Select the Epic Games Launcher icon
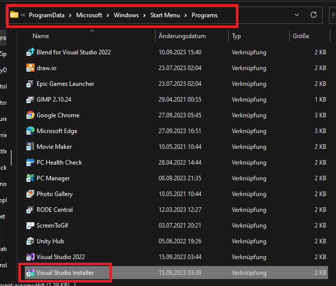Screen dimensions: 336x286 click(x=30, y=84)
